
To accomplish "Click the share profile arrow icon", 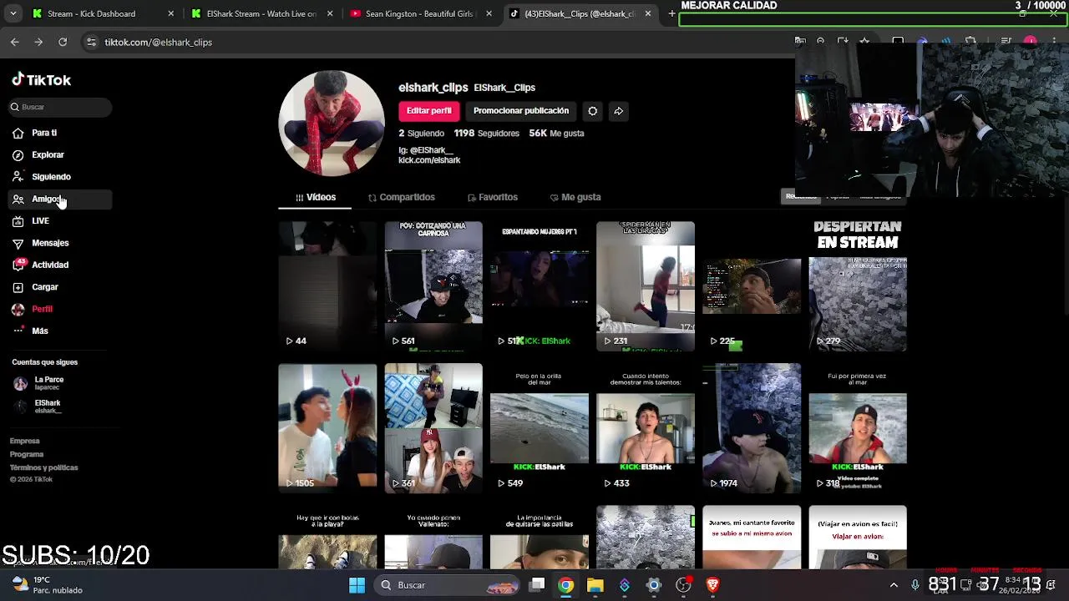I will (618, 111).
